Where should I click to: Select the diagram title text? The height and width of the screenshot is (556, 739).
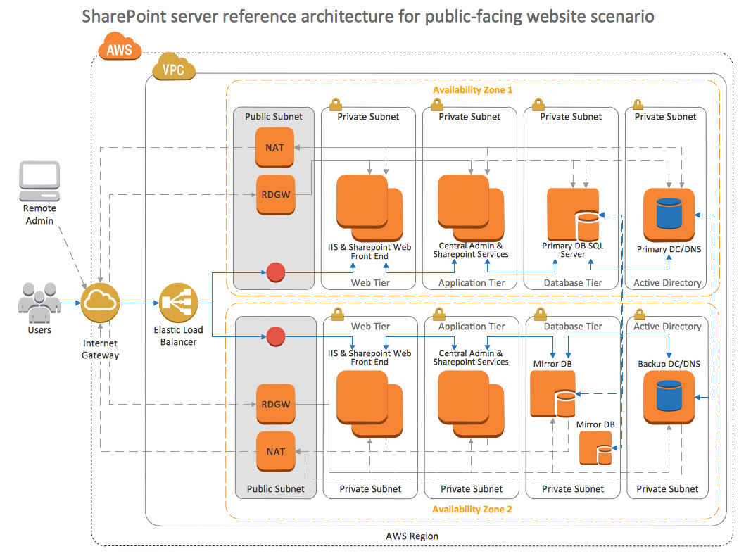(x=368, y=16)
